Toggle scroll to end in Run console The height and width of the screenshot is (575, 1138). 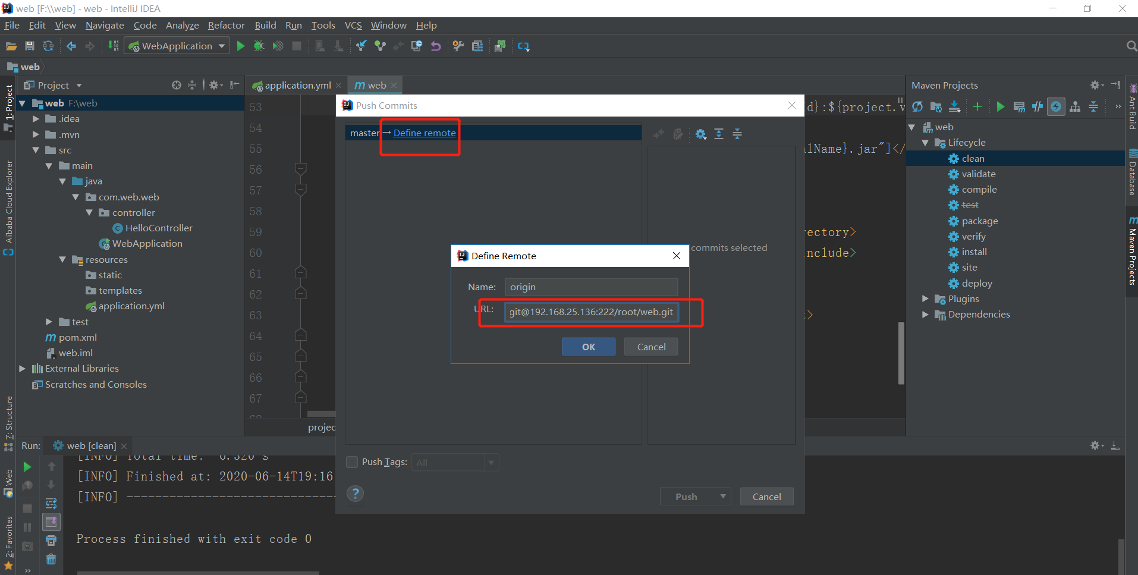pyautogui.click(x=51, y=522)
